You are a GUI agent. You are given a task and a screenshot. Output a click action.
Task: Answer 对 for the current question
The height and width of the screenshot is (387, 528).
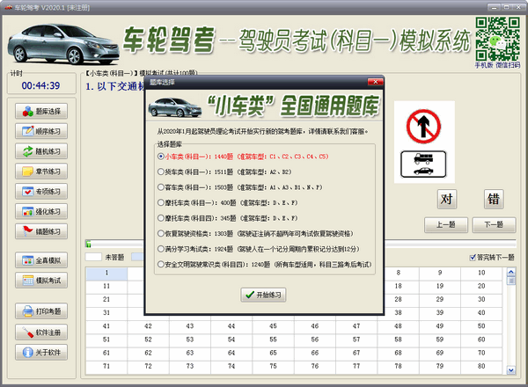coord(449,199)
